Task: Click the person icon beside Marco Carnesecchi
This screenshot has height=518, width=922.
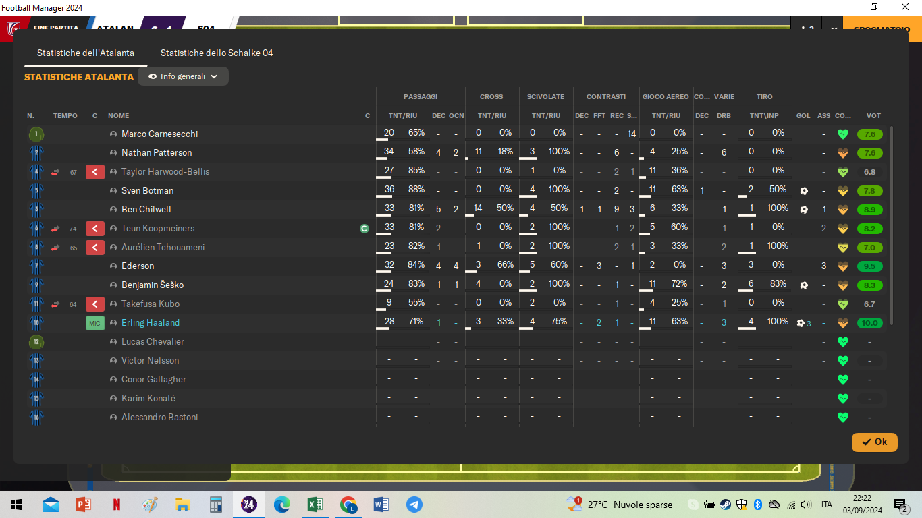Action: pyautogui.click(x=113, y=134)
